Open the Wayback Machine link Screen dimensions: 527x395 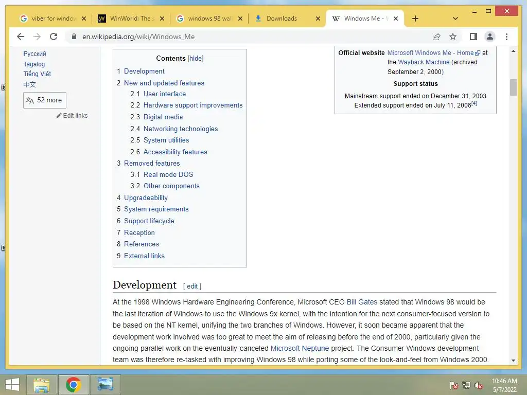coord(424,62)
